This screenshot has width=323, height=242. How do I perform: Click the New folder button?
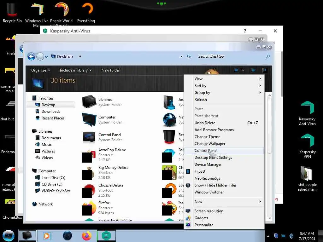coord(111,70)
